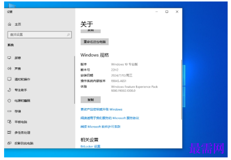The image size is (231, 160).
Task: Select the Display (屏幕) monitor icon
Action: [x=9, y=58]
